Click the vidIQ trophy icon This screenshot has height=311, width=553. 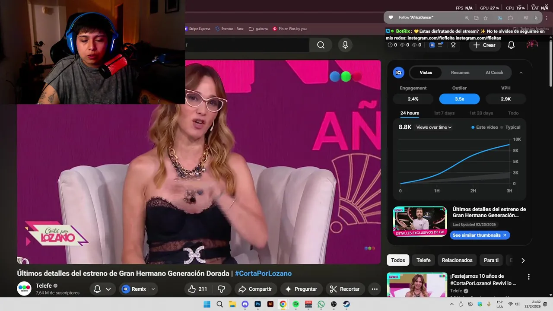pos(453,45)
